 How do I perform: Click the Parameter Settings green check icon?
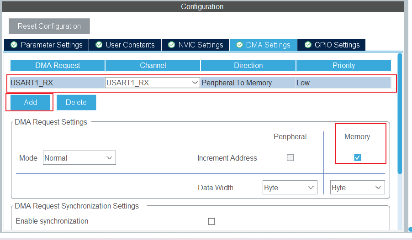(x=14, y=45)
